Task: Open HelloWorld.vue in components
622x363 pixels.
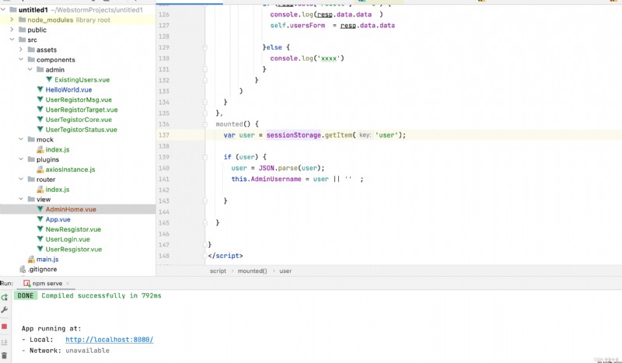Action: coord(68,89)
